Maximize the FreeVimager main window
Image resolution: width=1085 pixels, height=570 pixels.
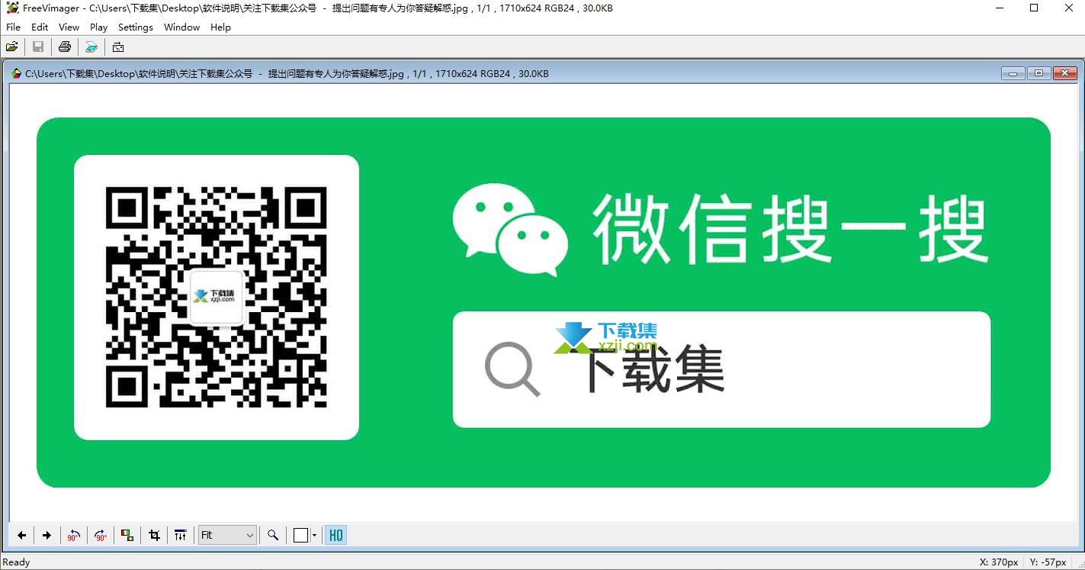[x=1034, y=8]
